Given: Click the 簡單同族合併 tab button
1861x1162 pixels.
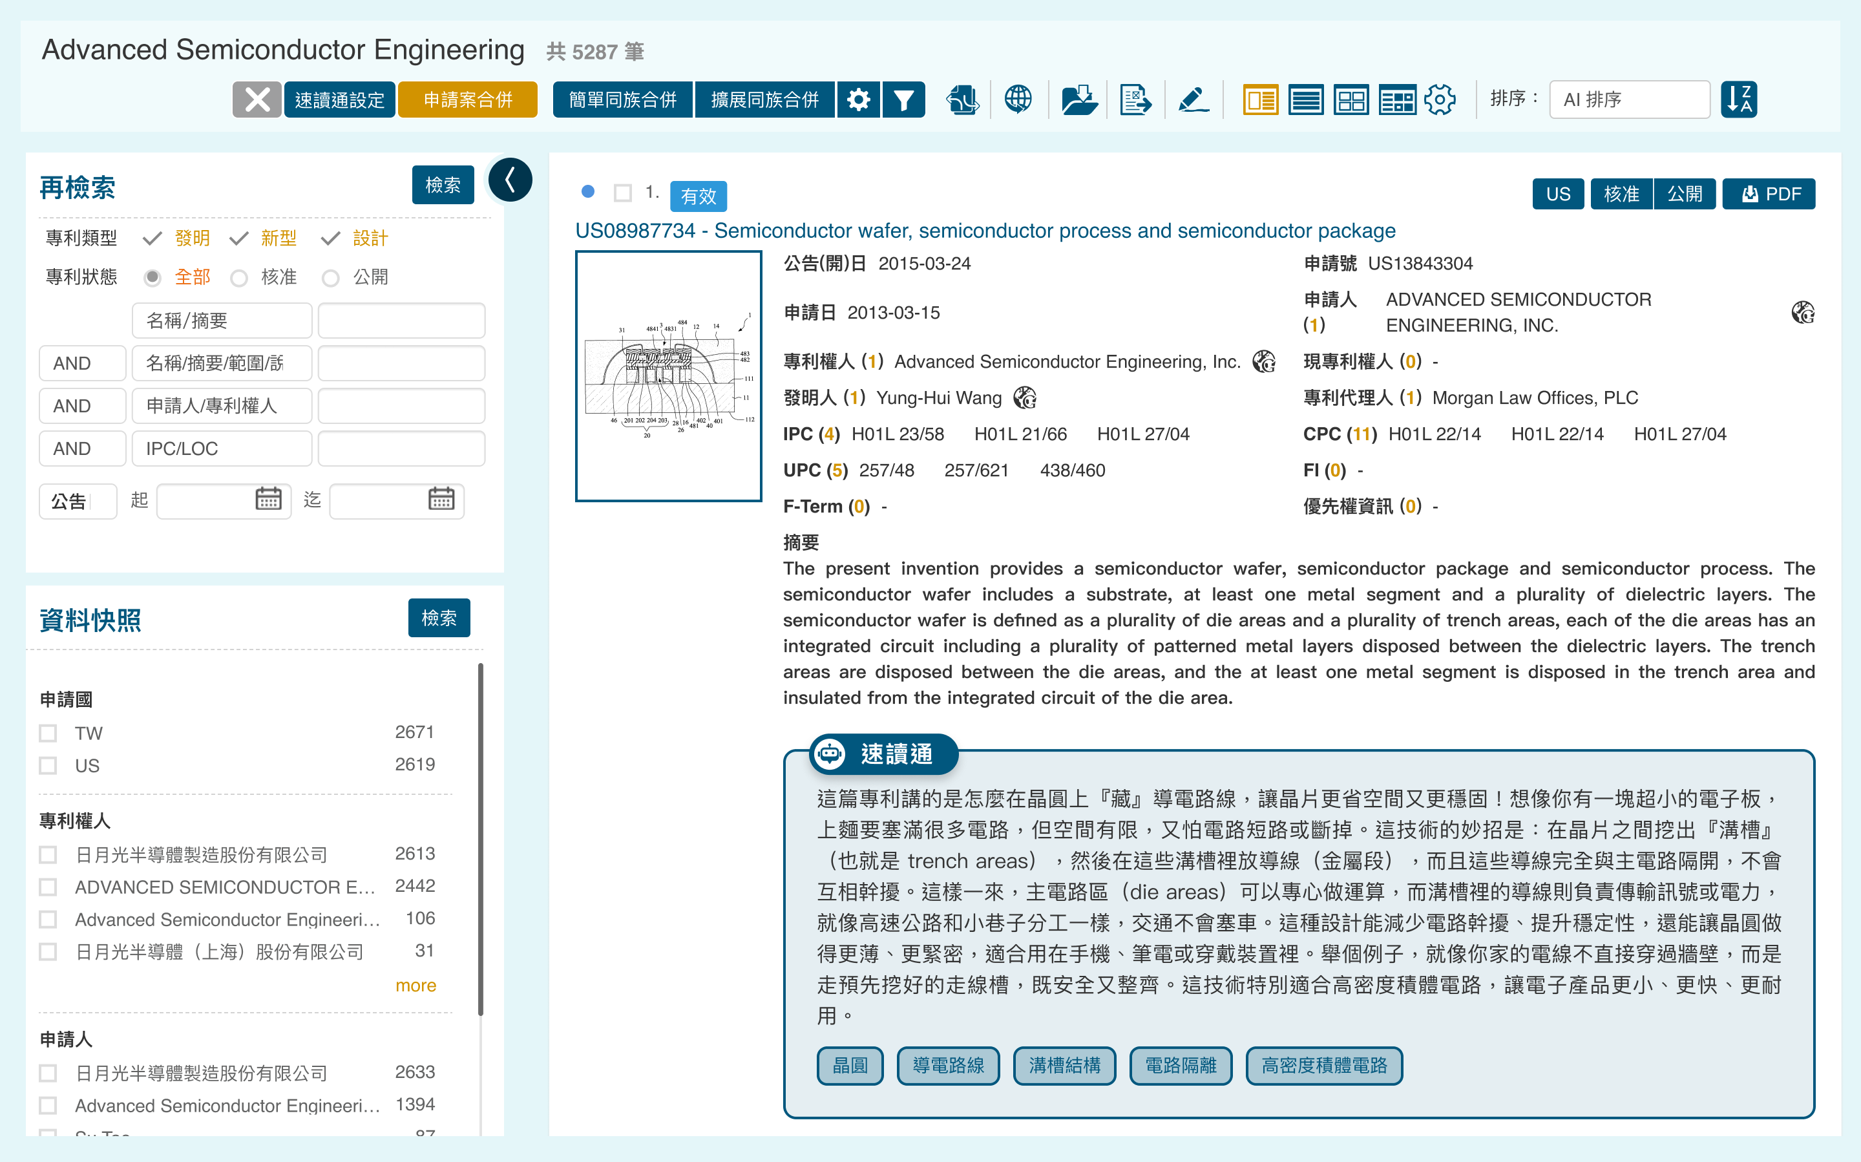Looking at the screenshot, I should pyautogui.click(x=622, y=100).
